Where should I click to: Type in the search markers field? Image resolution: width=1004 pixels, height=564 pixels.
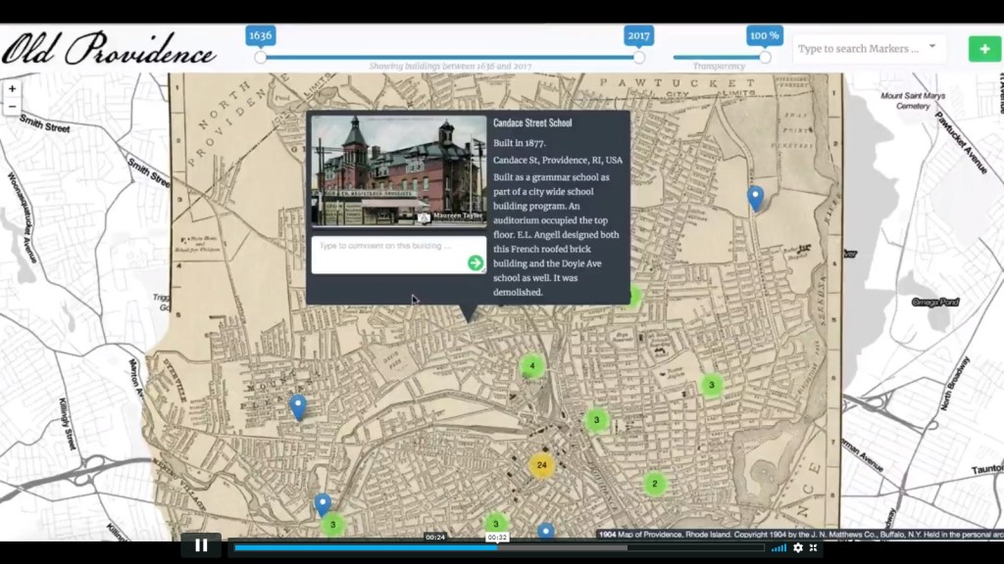click(x=858, y=48)
